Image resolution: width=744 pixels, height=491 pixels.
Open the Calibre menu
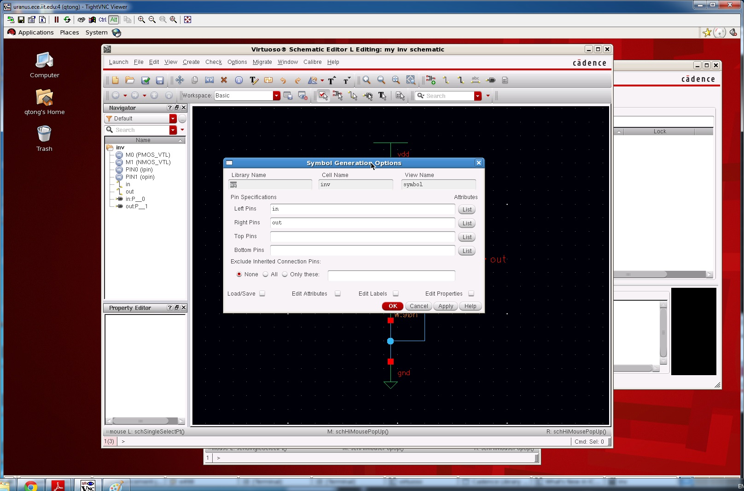(x=312, y=62)
